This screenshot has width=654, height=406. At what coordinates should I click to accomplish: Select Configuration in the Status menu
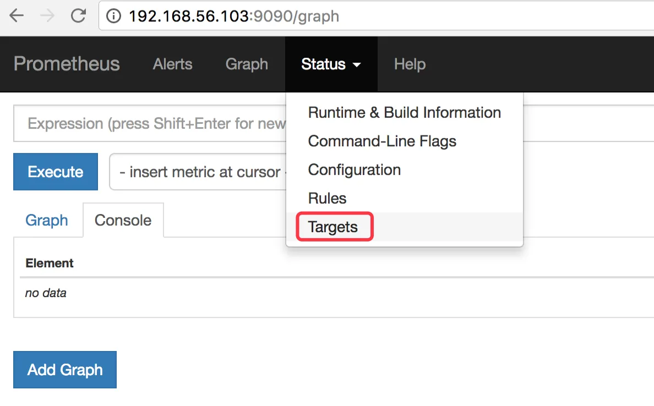pos(354,170)
